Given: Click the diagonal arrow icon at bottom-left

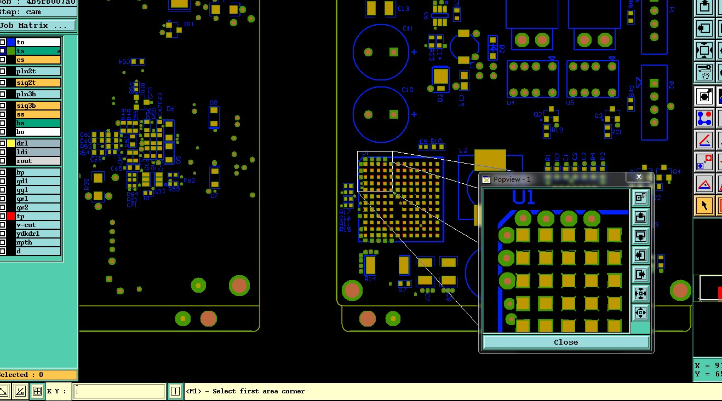Looking at the screenshot, I should pos(4,391).
